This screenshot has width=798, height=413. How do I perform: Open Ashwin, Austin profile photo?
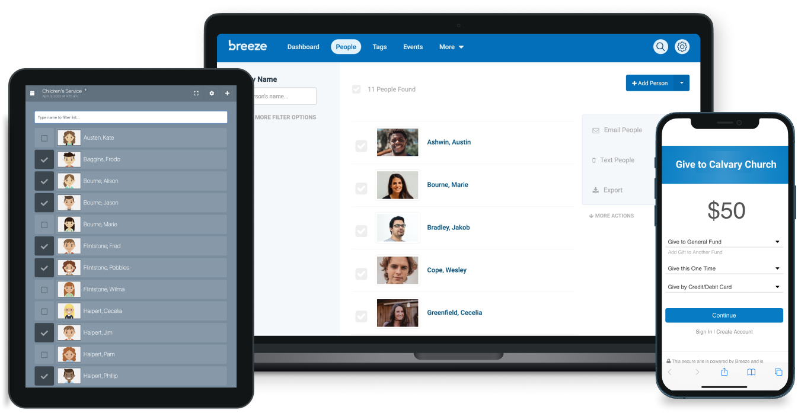[397, 142]
